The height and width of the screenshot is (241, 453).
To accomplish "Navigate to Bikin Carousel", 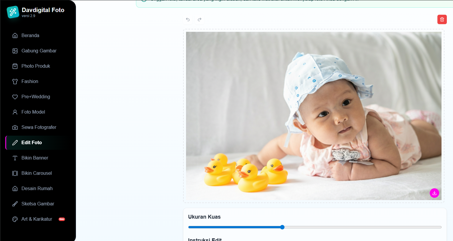I will (36, 173).
